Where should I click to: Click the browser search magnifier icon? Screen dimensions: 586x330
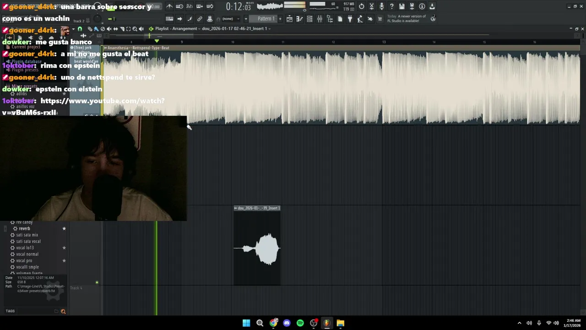tap(63, 311)
